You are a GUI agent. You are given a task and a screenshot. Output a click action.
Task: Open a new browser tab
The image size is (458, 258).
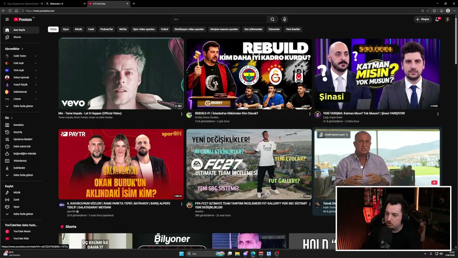pos(134,4)
